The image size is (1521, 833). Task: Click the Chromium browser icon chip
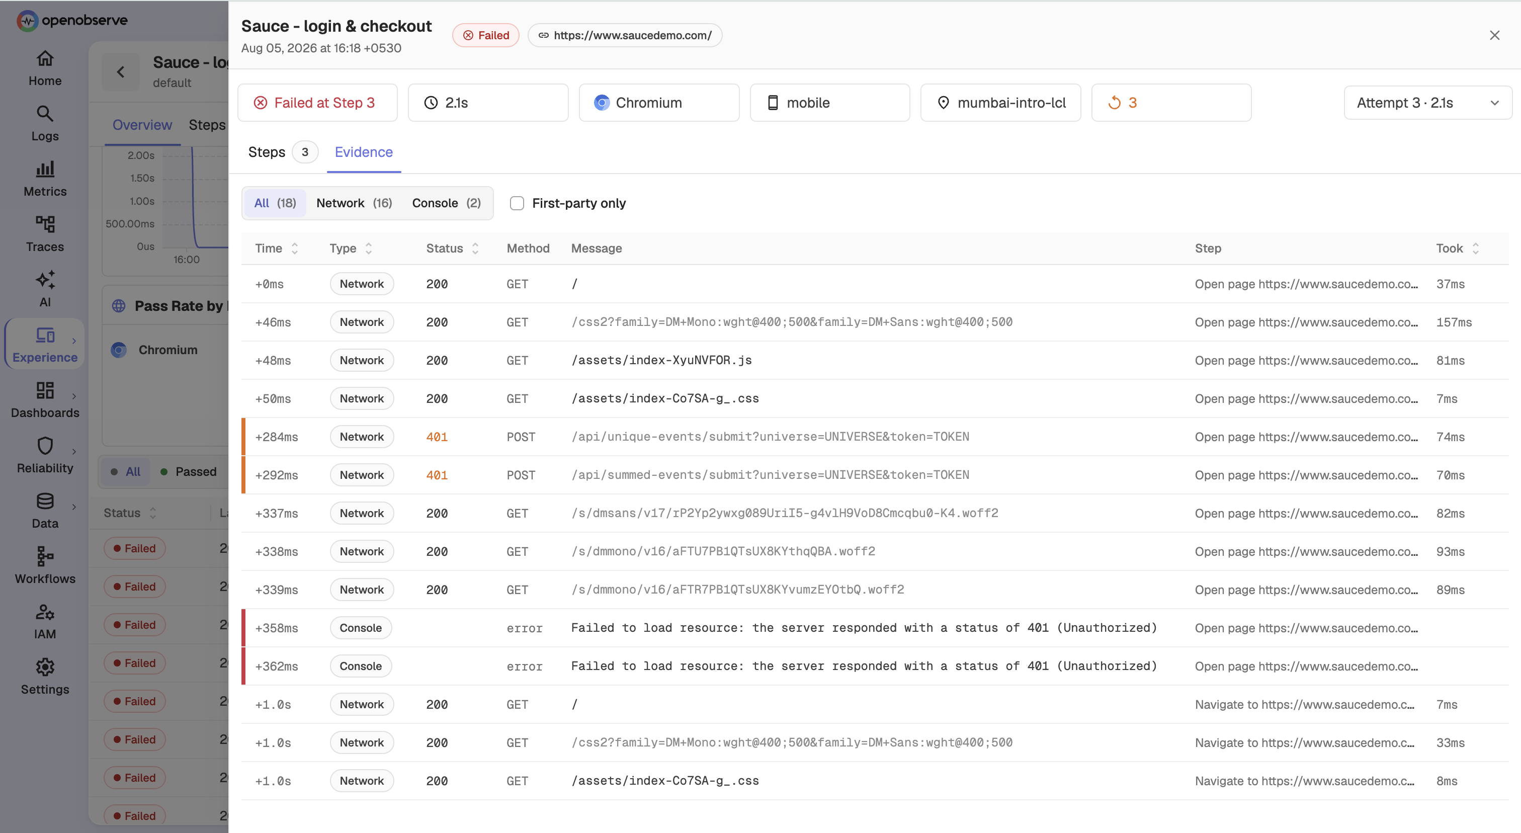(659, 103)
